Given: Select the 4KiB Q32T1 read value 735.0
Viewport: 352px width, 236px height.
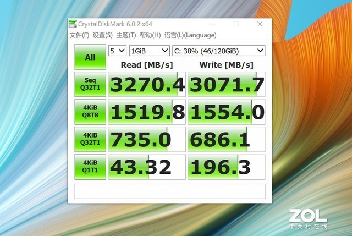Looking at the screenshot, I should (147, 139).
